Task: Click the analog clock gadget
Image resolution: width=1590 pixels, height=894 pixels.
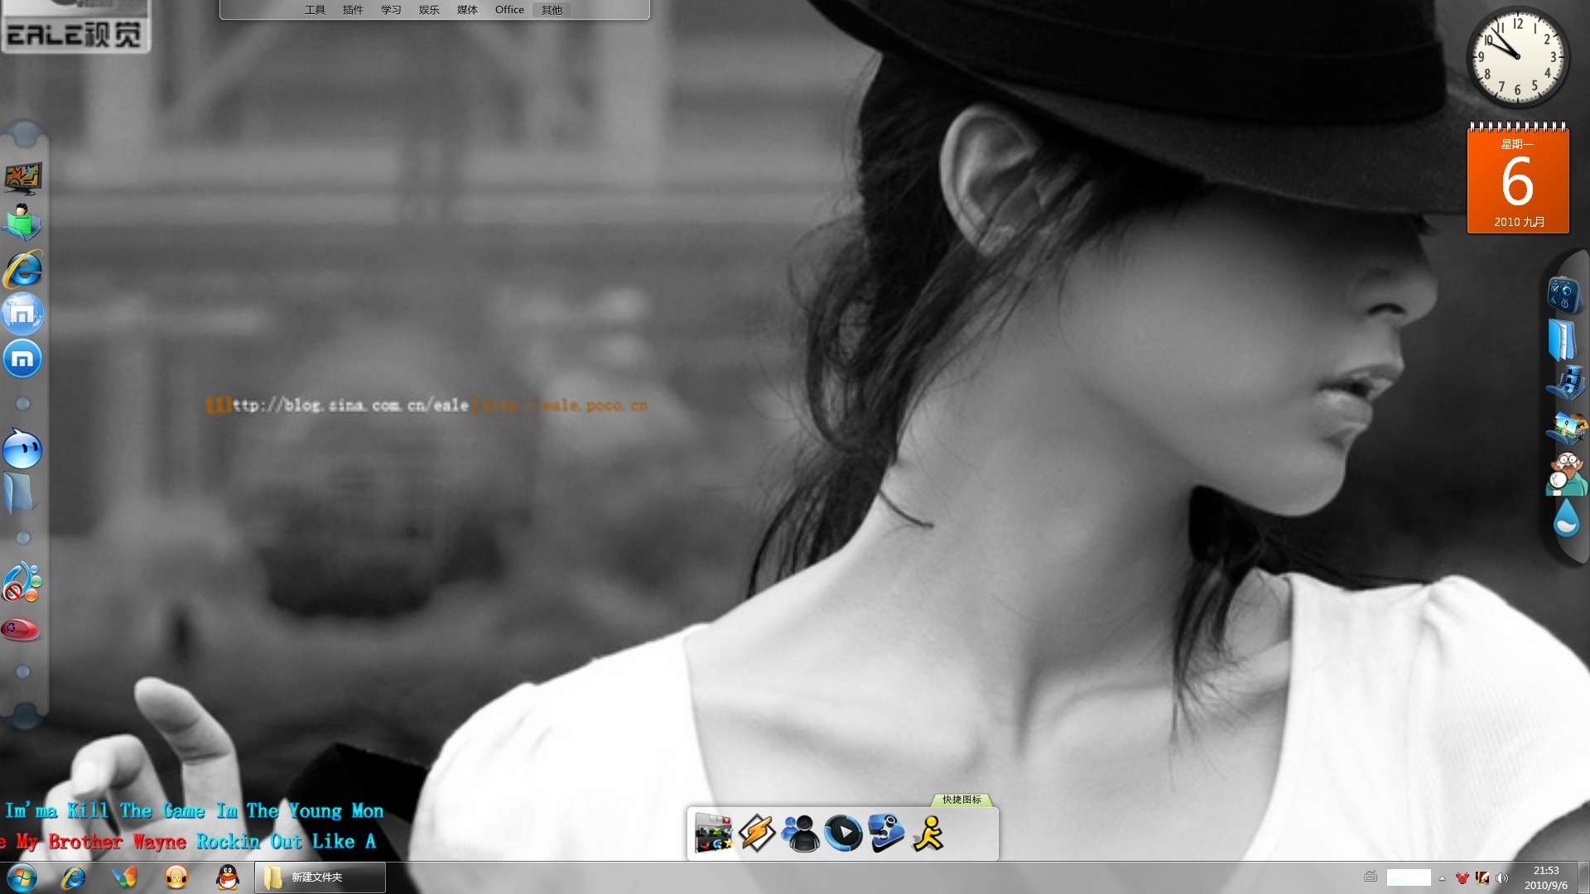Action: coord(1517,57)
